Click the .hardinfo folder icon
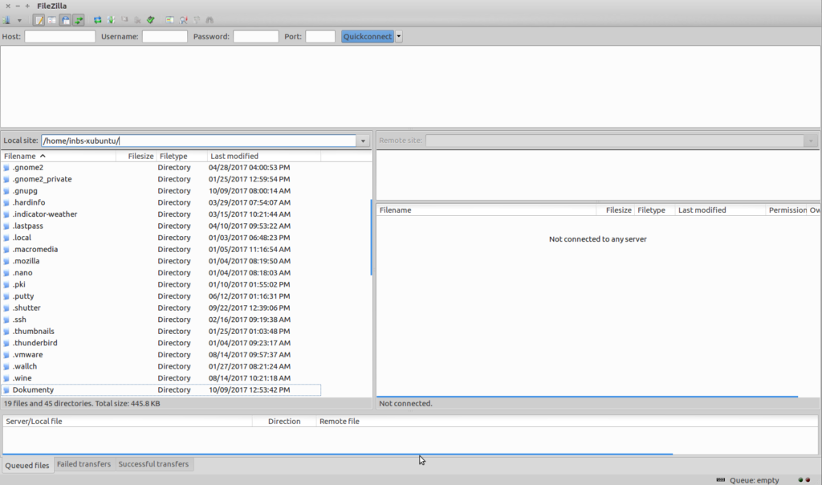 tap(6, 202)
